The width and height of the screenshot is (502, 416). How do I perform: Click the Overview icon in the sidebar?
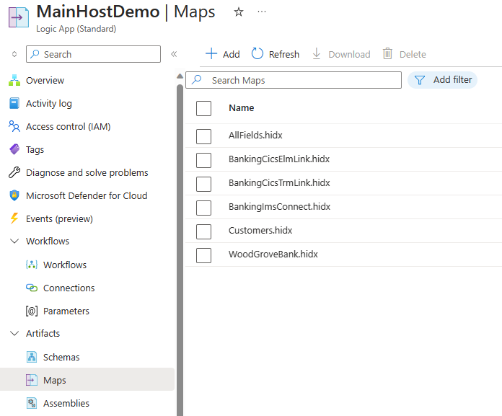tap(14, 80)
